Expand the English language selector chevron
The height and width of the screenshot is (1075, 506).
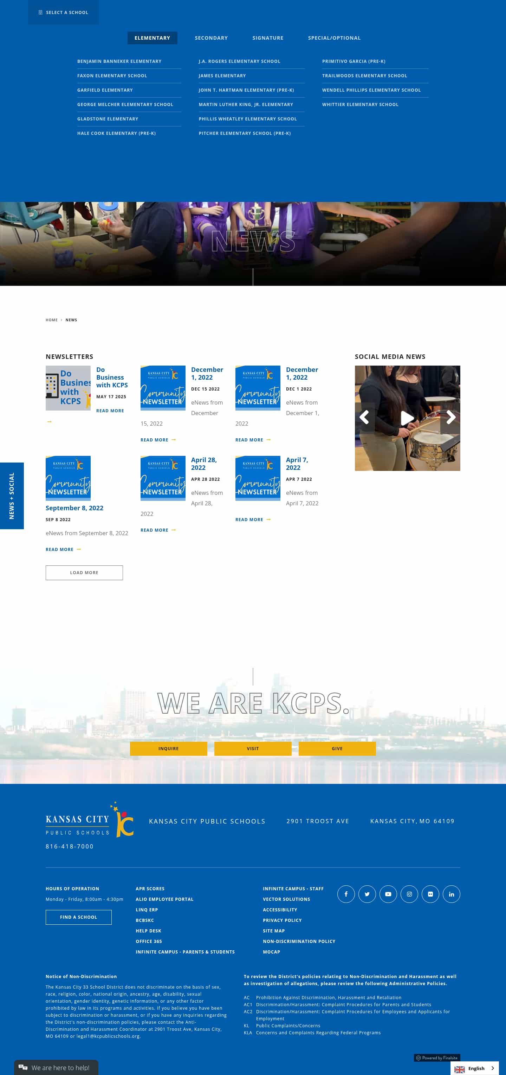[x=493, y=1068]
